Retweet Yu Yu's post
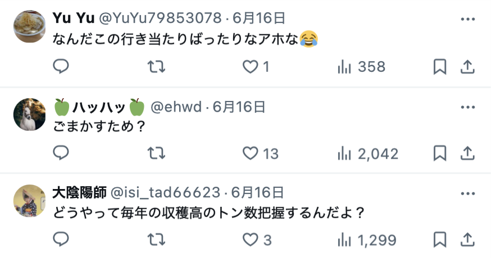491x258 pixels. pyautogui.click(x=156, y=67)
